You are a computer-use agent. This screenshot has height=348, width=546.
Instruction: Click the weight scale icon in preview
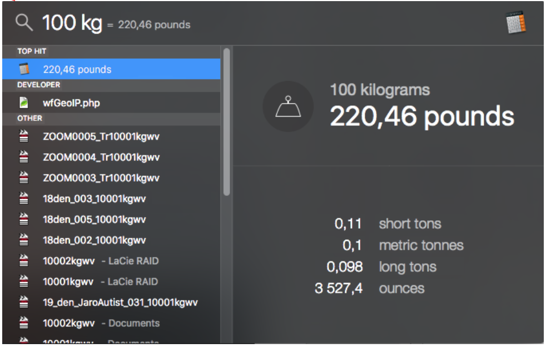288,107
